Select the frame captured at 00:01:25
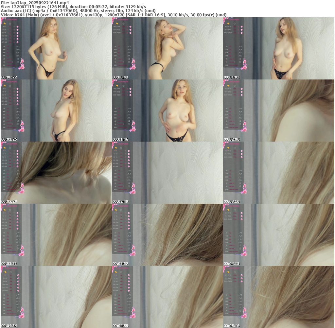Screen dimensions: 335x328 56,111
